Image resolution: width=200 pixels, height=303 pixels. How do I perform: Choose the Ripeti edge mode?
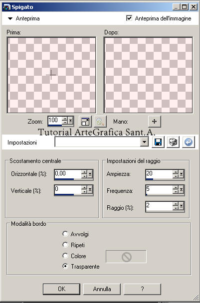pos(65,245)
